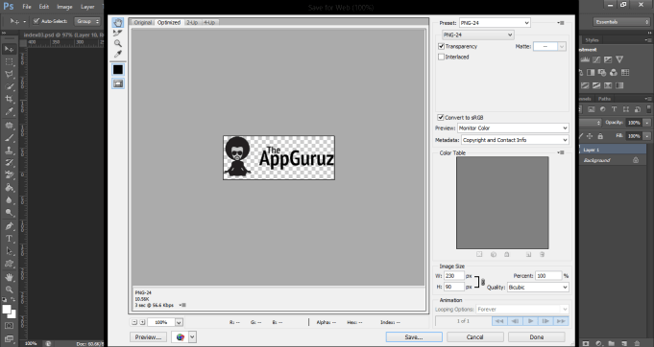
Task: Open the zoom level 100% dropdown
Action: point(179,322)
